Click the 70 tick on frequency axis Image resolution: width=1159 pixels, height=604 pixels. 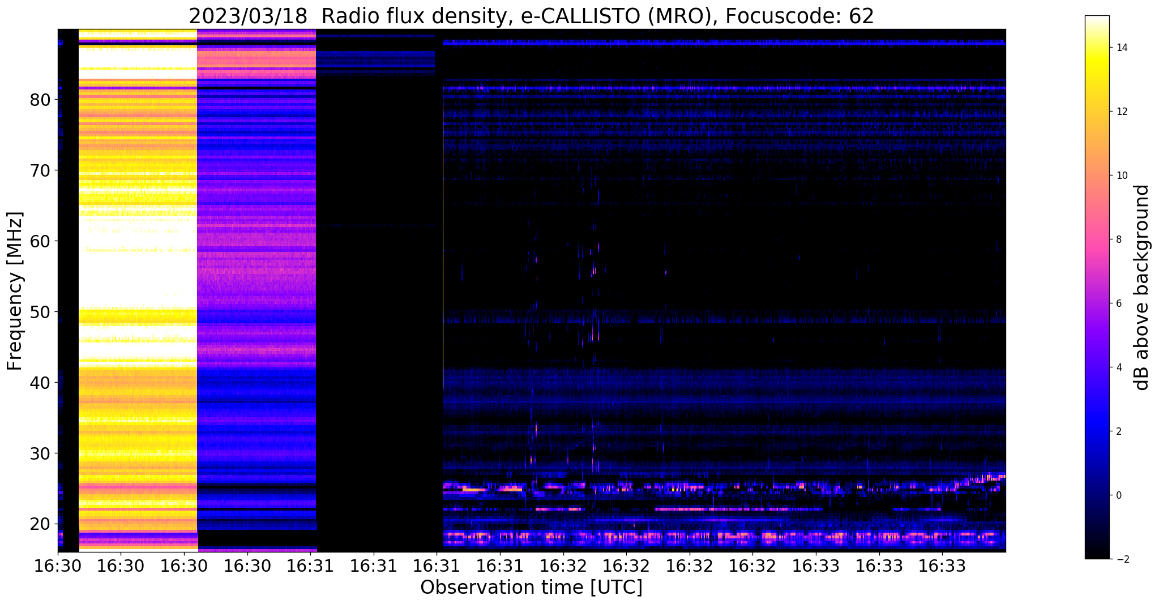pos(40,170)
